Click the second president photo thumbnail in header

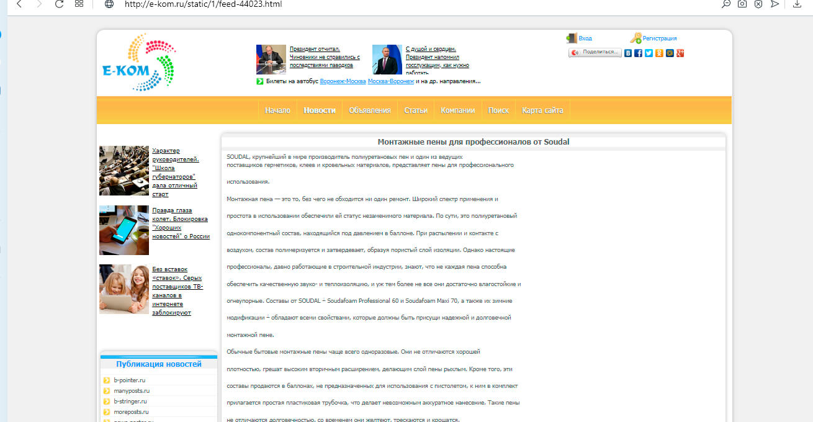click(x=387, y=60)
